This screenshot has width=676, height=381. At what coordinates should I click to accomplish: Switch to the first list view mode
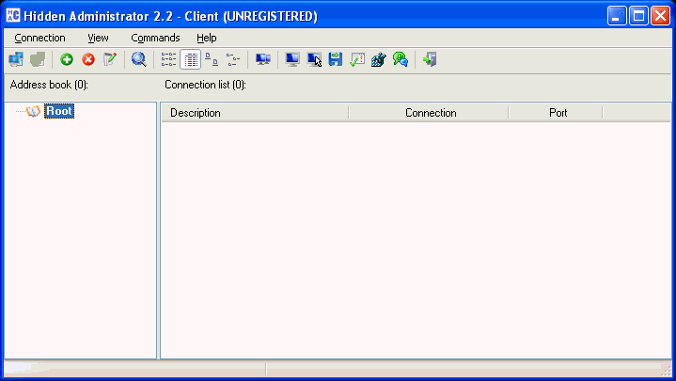[x=168, y=59]
